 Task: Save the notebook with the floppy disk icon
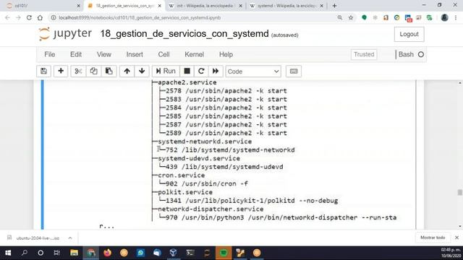(43, 71)
